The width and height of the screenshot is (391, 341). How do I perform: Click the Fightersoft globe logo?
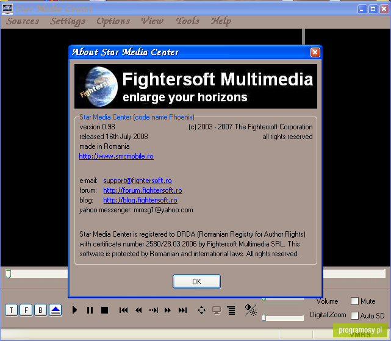[100, 87]
